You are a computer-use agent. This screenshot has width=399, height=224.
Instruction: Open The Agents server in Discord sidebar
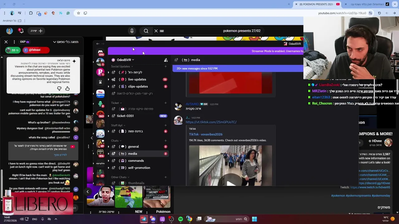coord(100,93)
